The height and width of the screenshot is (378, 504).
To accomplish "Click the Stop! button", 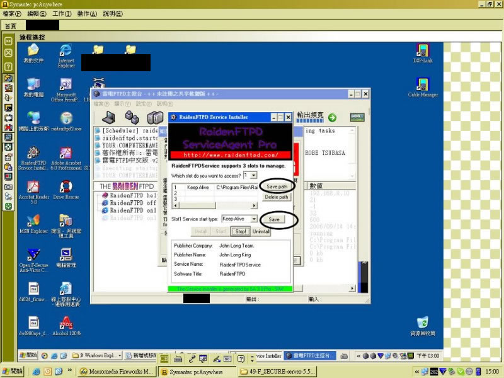I will [x=241, y=231].
